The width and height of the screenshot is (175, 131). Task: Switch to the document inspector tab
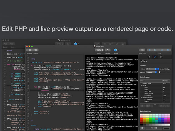click(149, 57)
